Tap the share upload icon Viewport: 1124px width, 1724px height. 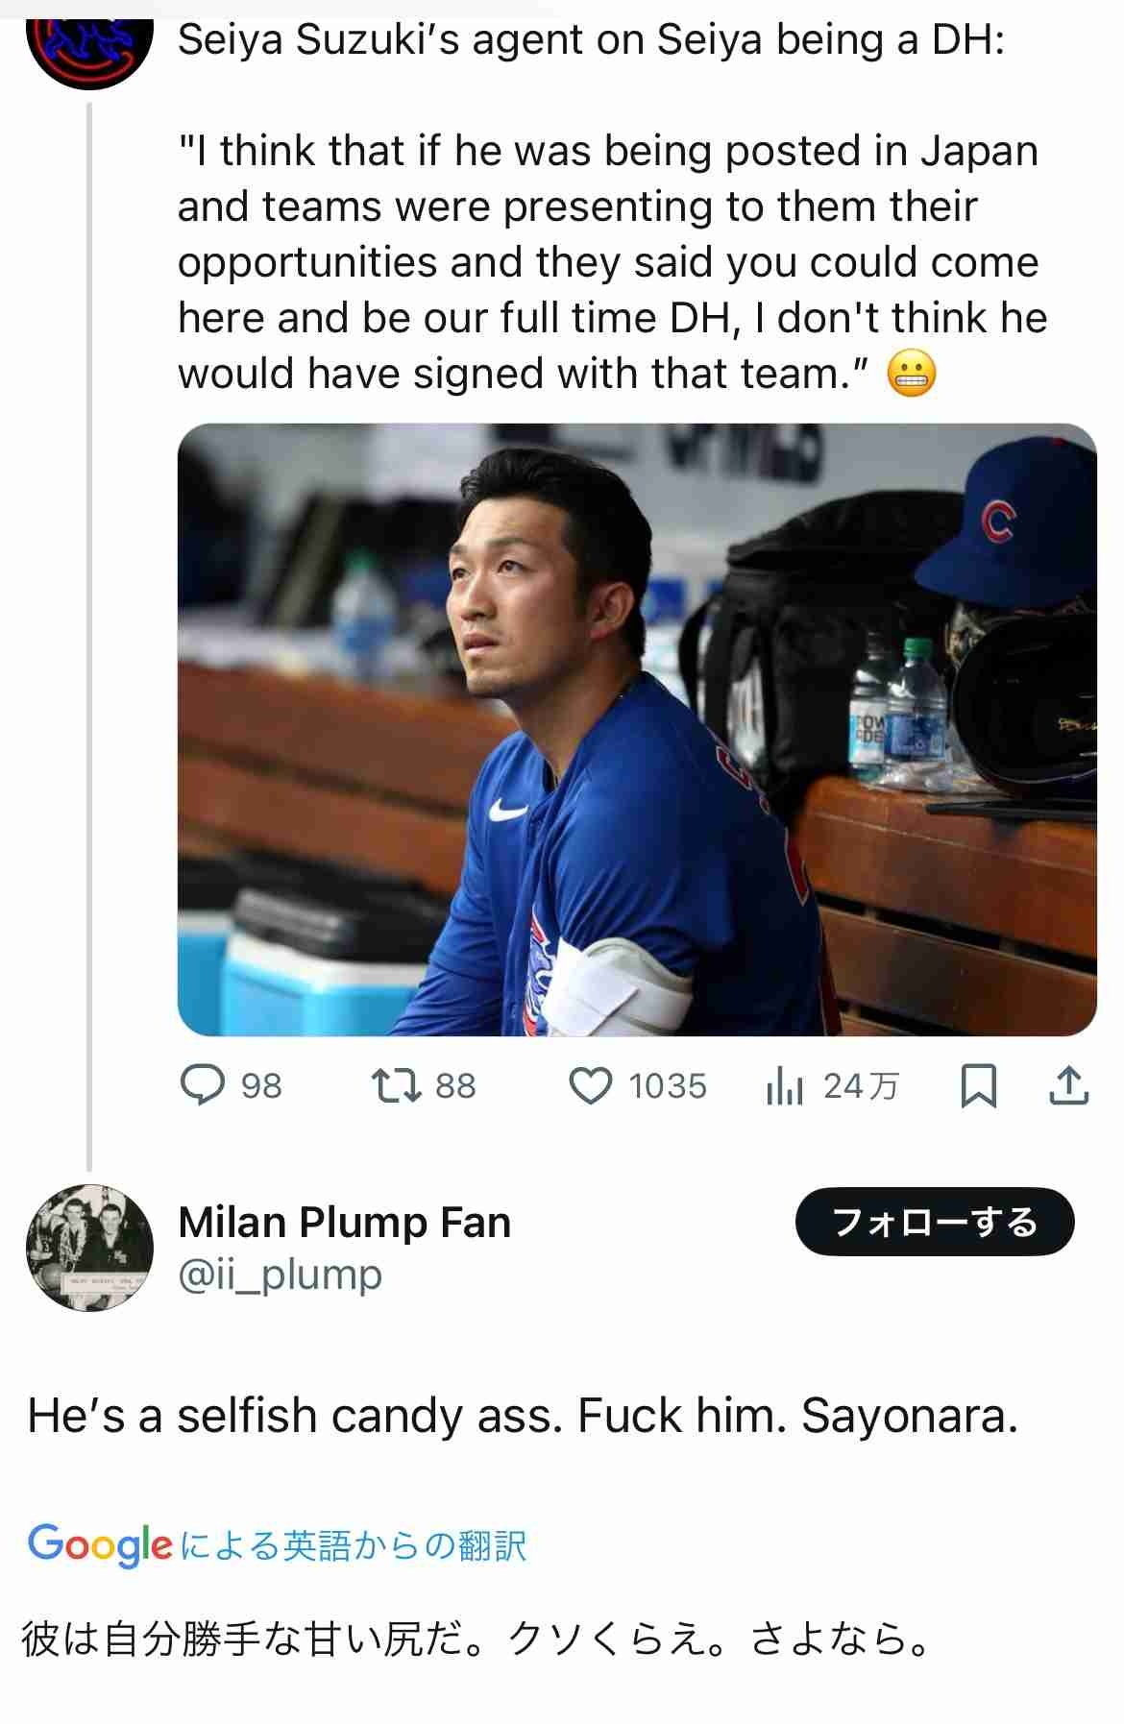tap(1067, 1086)
